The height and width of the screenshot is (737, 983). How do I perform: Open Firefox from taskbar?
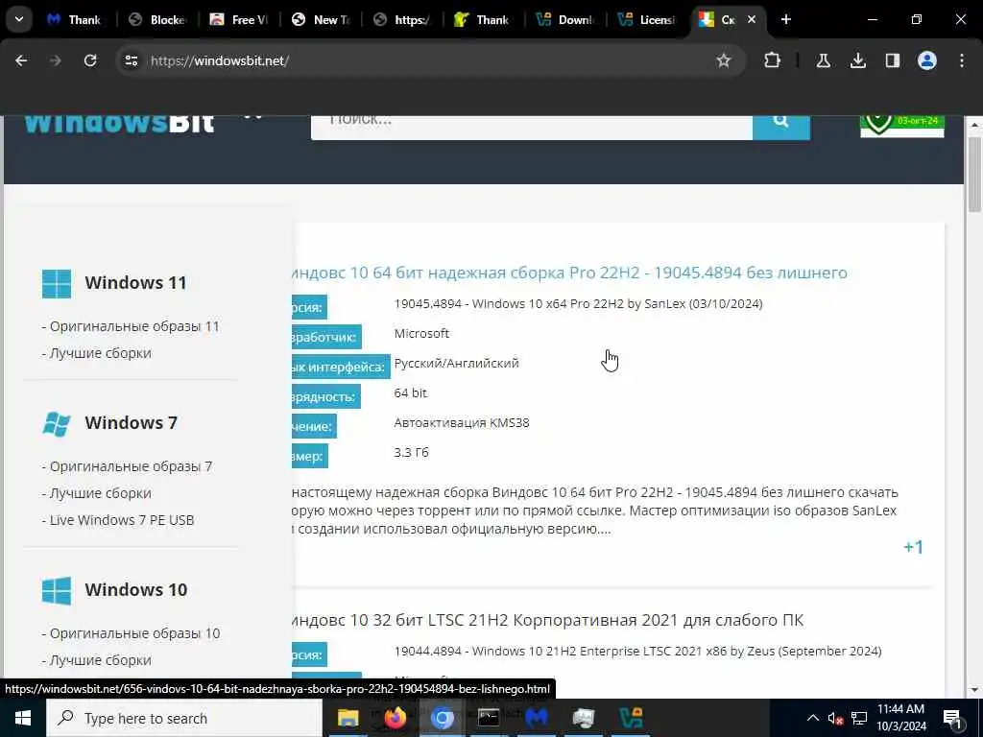pyautogui.click(x=395, y=718)
